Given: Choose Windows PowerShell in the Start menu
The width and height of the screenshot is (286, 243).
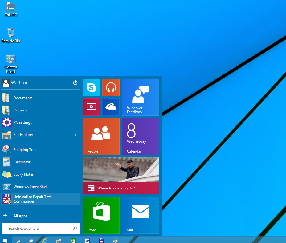Looking at the screenshot, I should click(30, 187).
